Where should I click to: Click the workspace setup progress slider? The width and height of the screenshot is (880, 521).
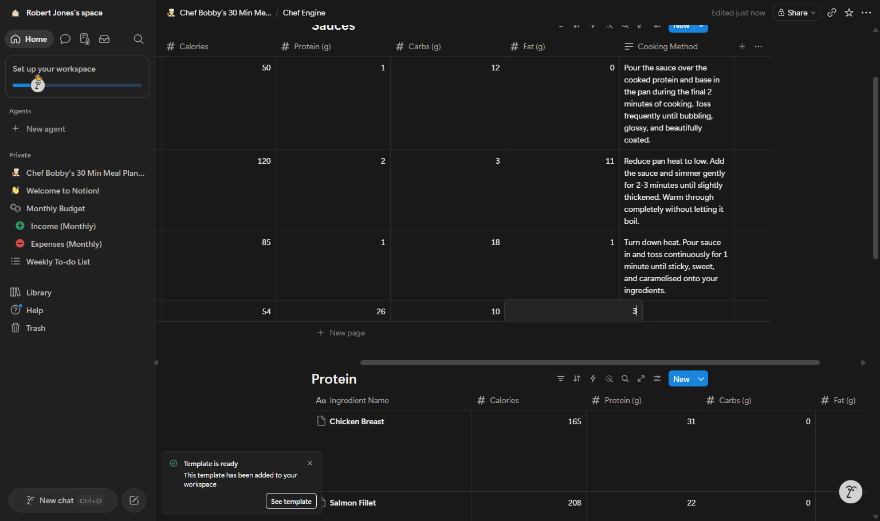[77, 85]
